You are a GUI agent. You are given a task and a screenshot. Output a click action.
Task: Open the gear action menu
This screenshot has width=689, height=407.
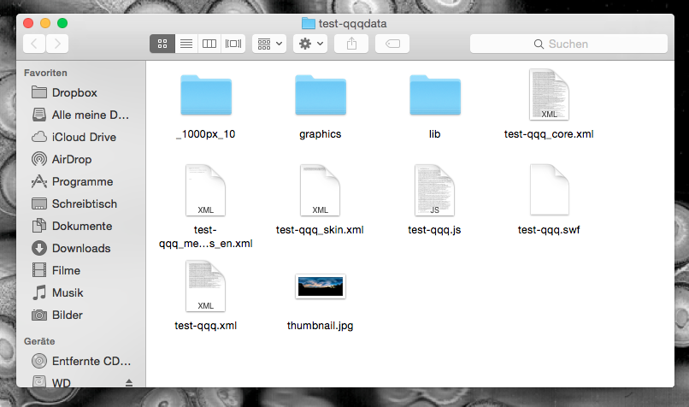click(309, 44)
